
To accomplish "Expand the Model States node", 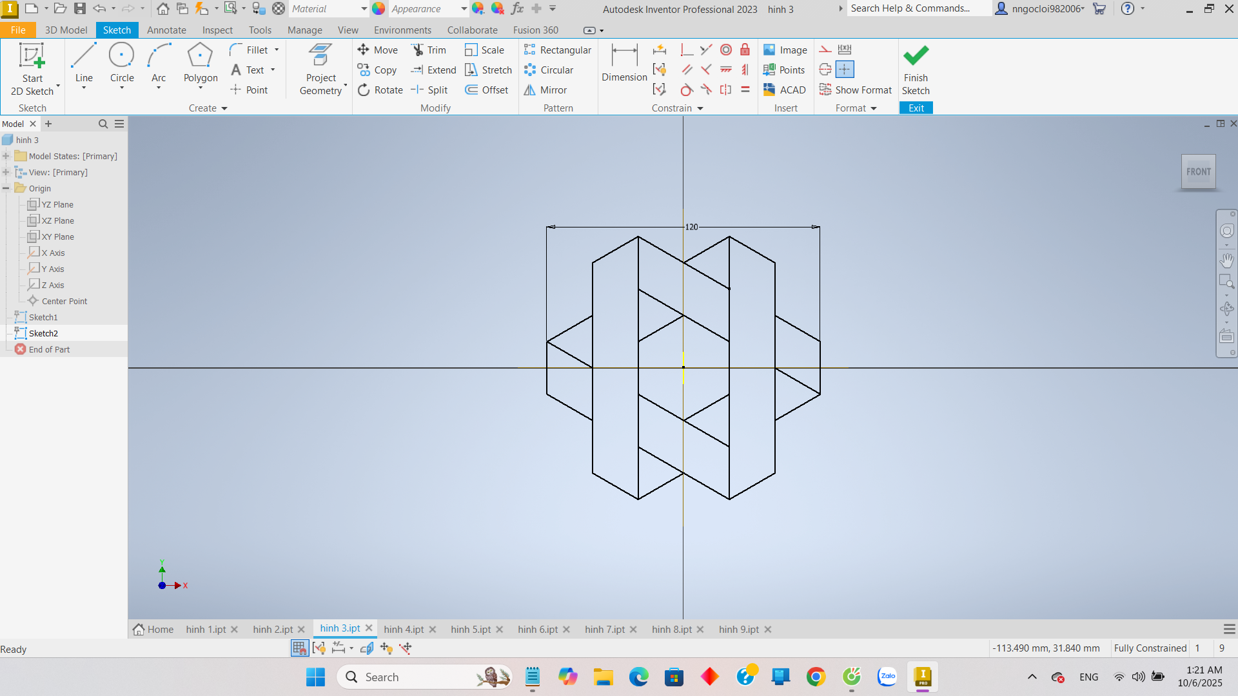I will (6, 156).
